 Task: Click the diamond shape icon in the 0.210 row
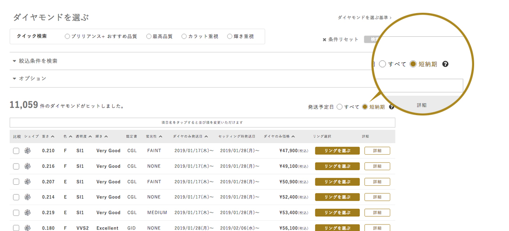28,151
